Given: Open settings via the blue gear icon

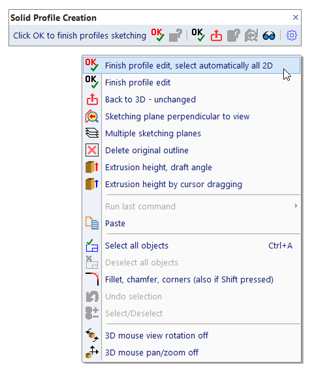Looking at the screenshot, I should 292,35.
